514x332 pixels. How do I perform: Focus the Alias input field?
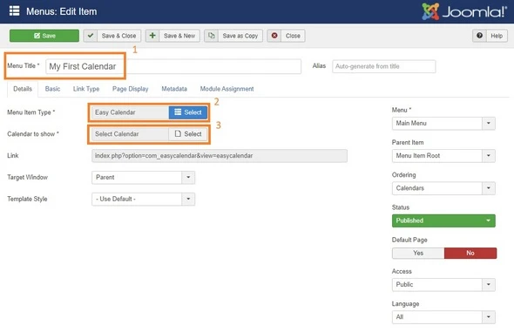[384, 66]
